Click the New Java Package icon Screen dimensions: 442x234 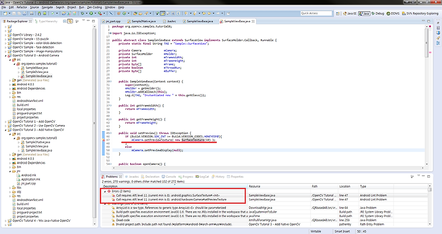click(118, 13)
